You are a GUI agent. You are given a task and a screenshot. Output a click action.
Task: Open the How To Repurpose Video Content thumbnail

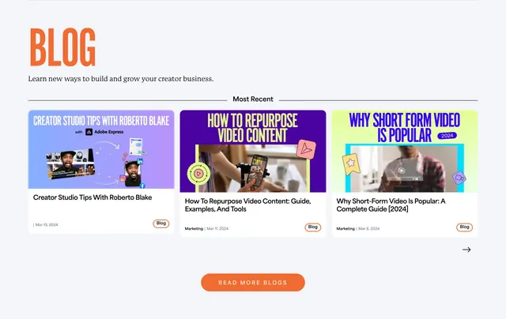[x=253, y=151]
